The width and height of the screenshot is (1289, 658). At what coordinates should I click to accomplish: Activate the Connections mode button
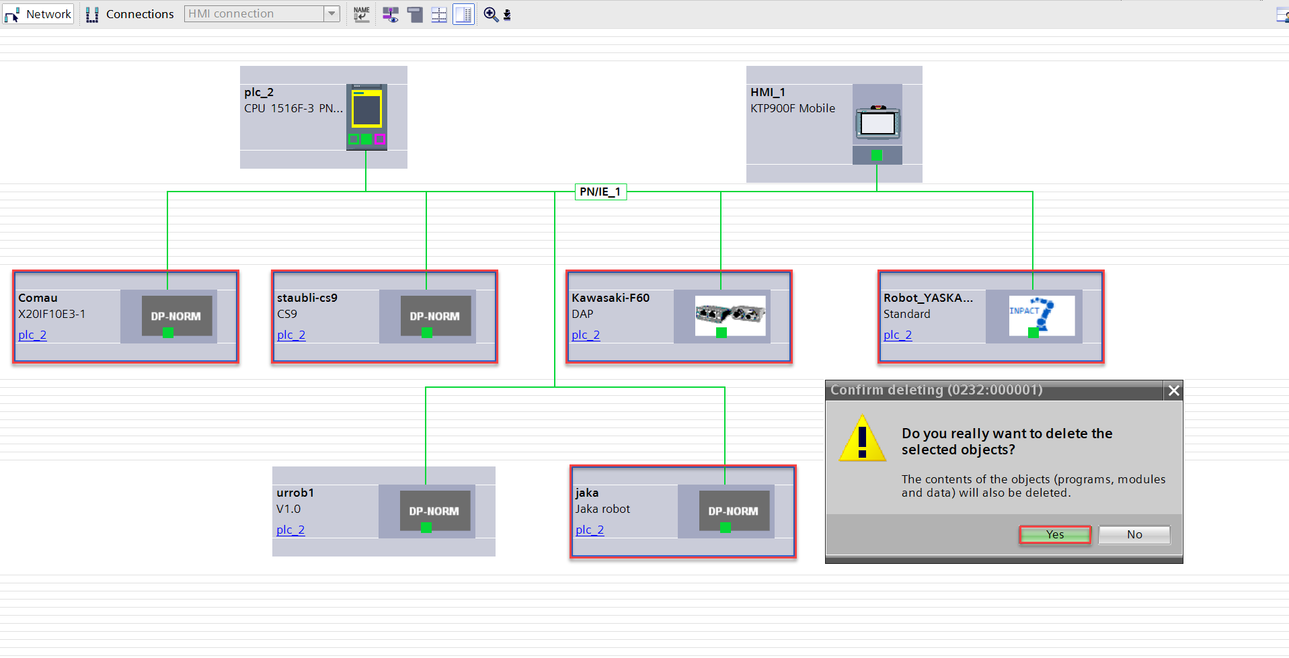[x=130, y=14]
